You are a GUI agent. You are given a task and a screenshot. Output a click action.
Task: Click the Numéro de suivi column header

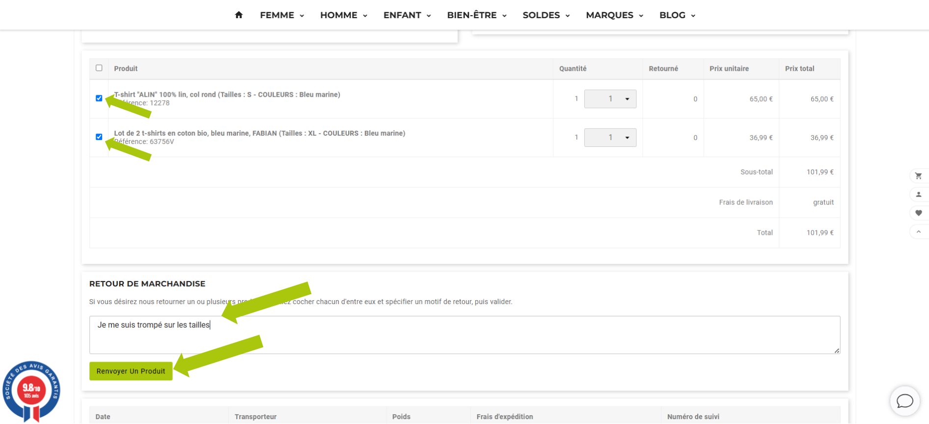point(693,417)
